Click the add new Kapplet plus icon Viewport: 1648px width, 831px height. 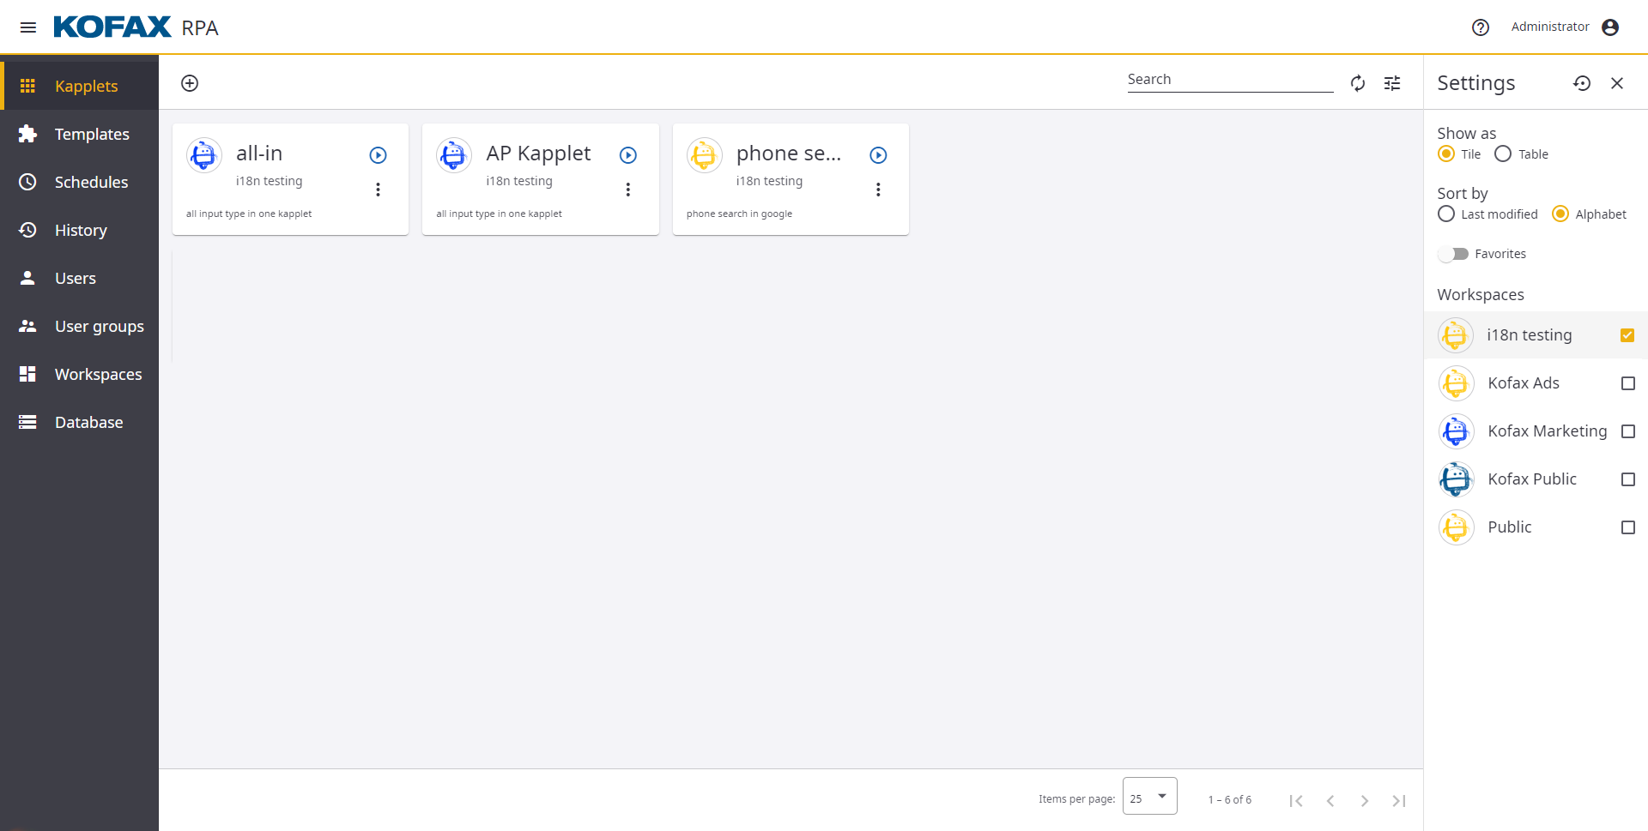[190, 83]
